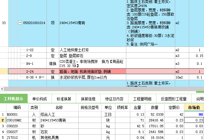Click code cell J17012
Viewport: 204px width, 140px height.
click(x=17, y=137)
